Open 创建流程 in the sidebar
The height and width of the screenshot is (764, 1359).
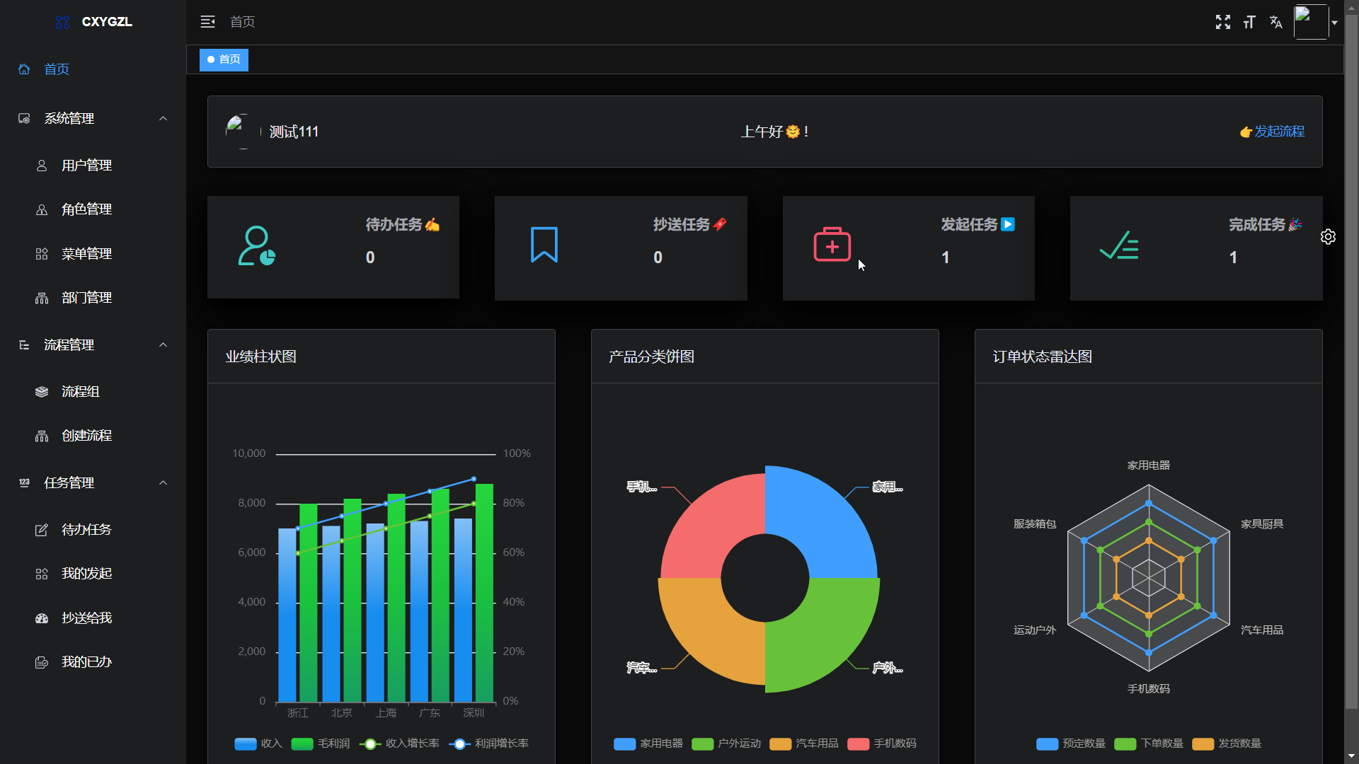tap(93, 436)
